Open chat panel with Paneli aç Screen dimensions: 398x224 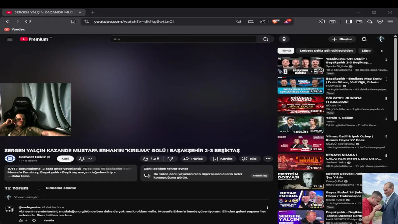[x=260, y=176]
